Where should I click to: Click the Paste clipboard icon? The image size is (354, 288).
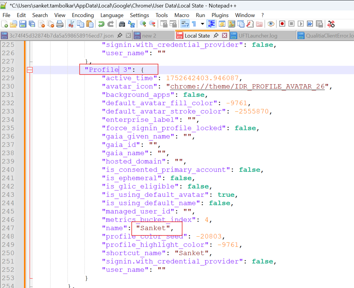[90, 24]
